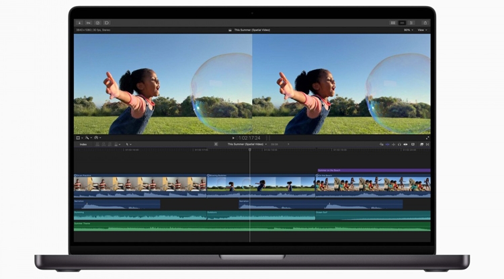The height and width of the screenshot is (279, 504).
Task: Open the Effects browser icon
Action: click(x=421, y=145)
